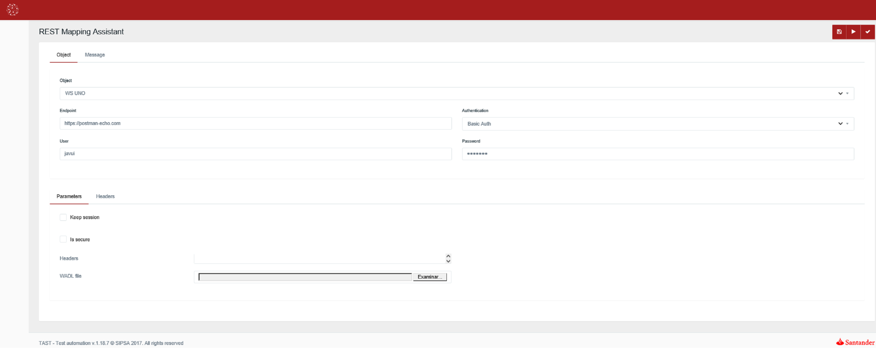Image resolution: width=876 pixels, height=348 pixels.
Task: Switch to the Object tab
Action: 64,55
